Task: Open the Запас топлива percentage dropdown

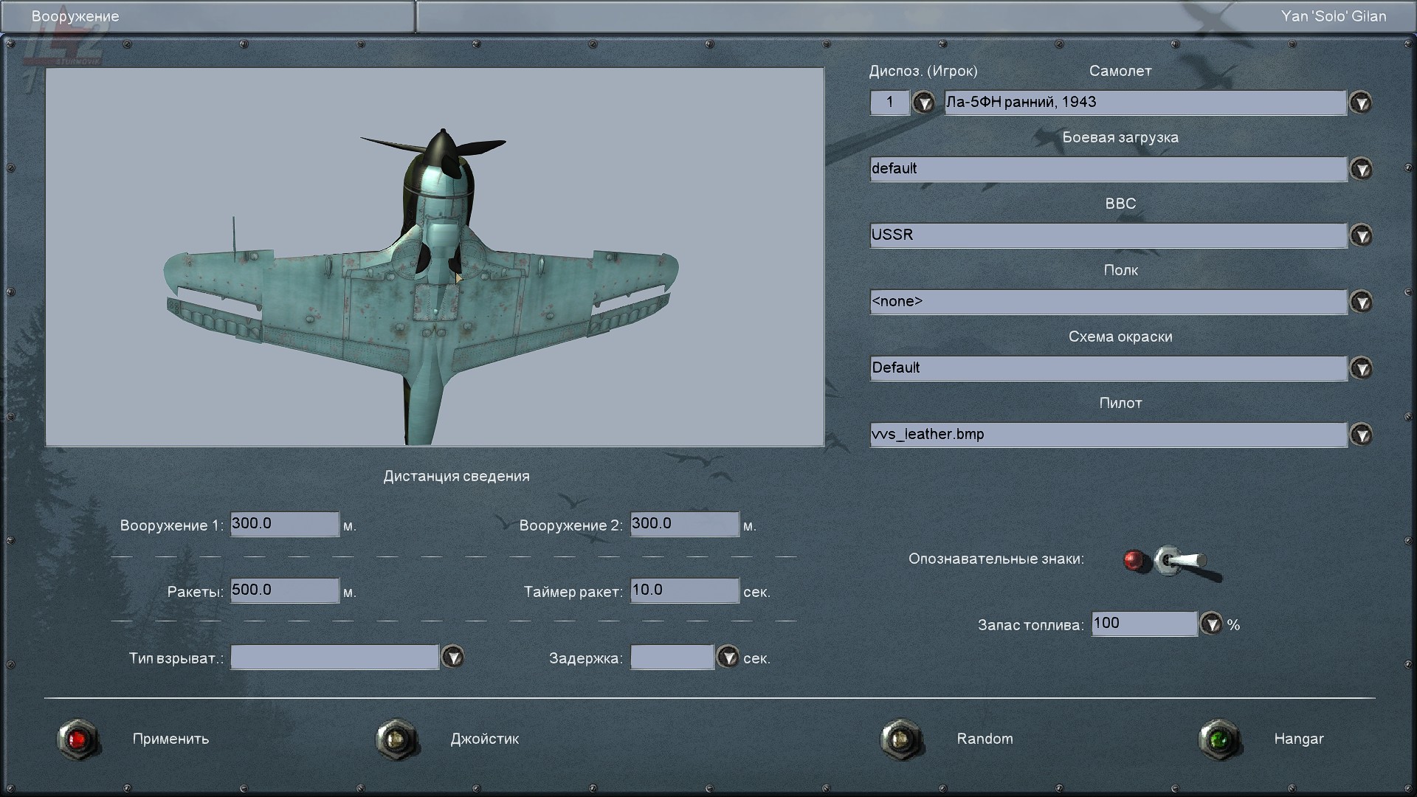Action: 1211,624
